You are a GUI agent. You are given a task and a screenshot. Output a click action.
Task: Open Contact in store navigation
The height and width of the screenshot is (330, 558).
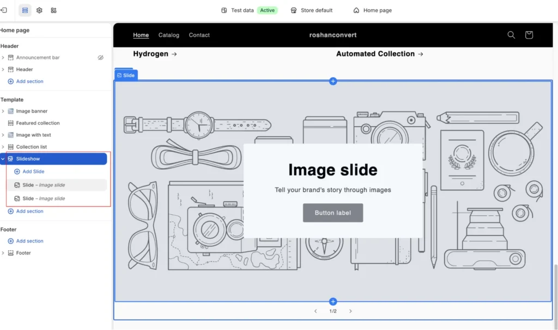[x=199, y=35]
